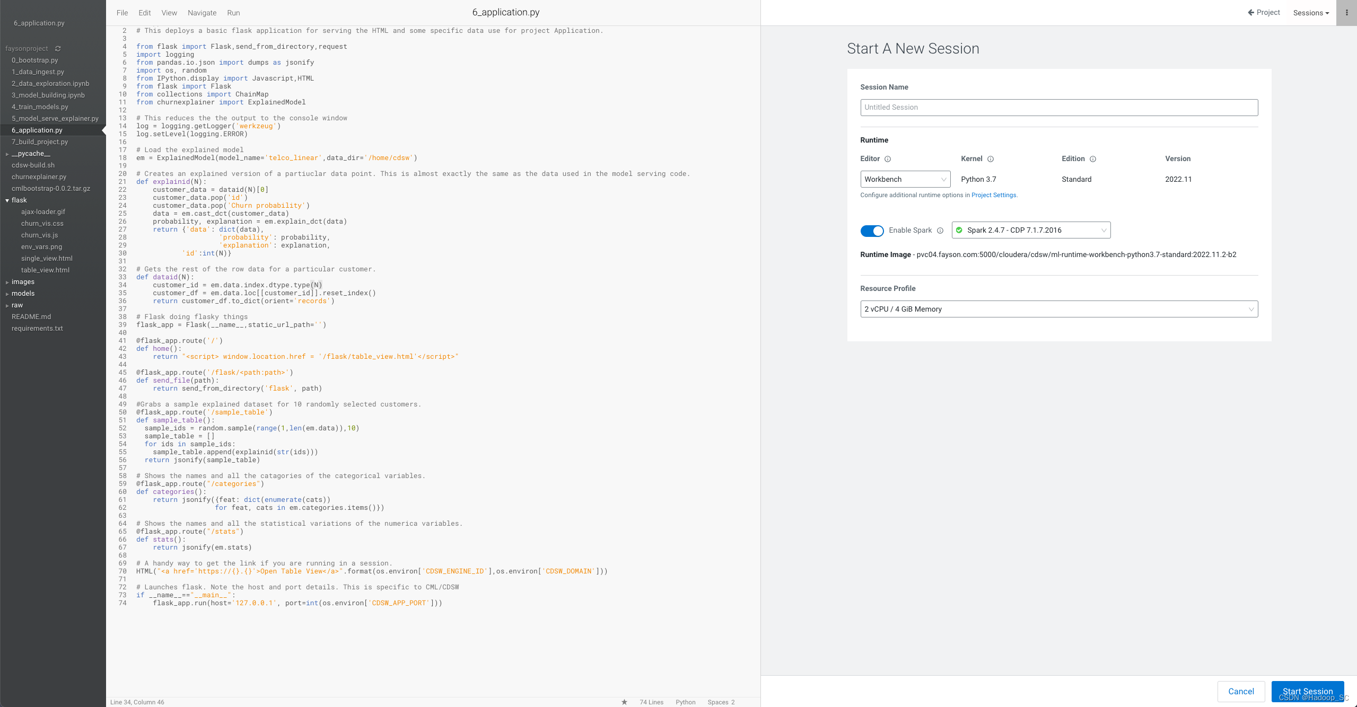The image size is (1357, 707).
Task: Click the star icon in status bar
Action: point(624,702)
